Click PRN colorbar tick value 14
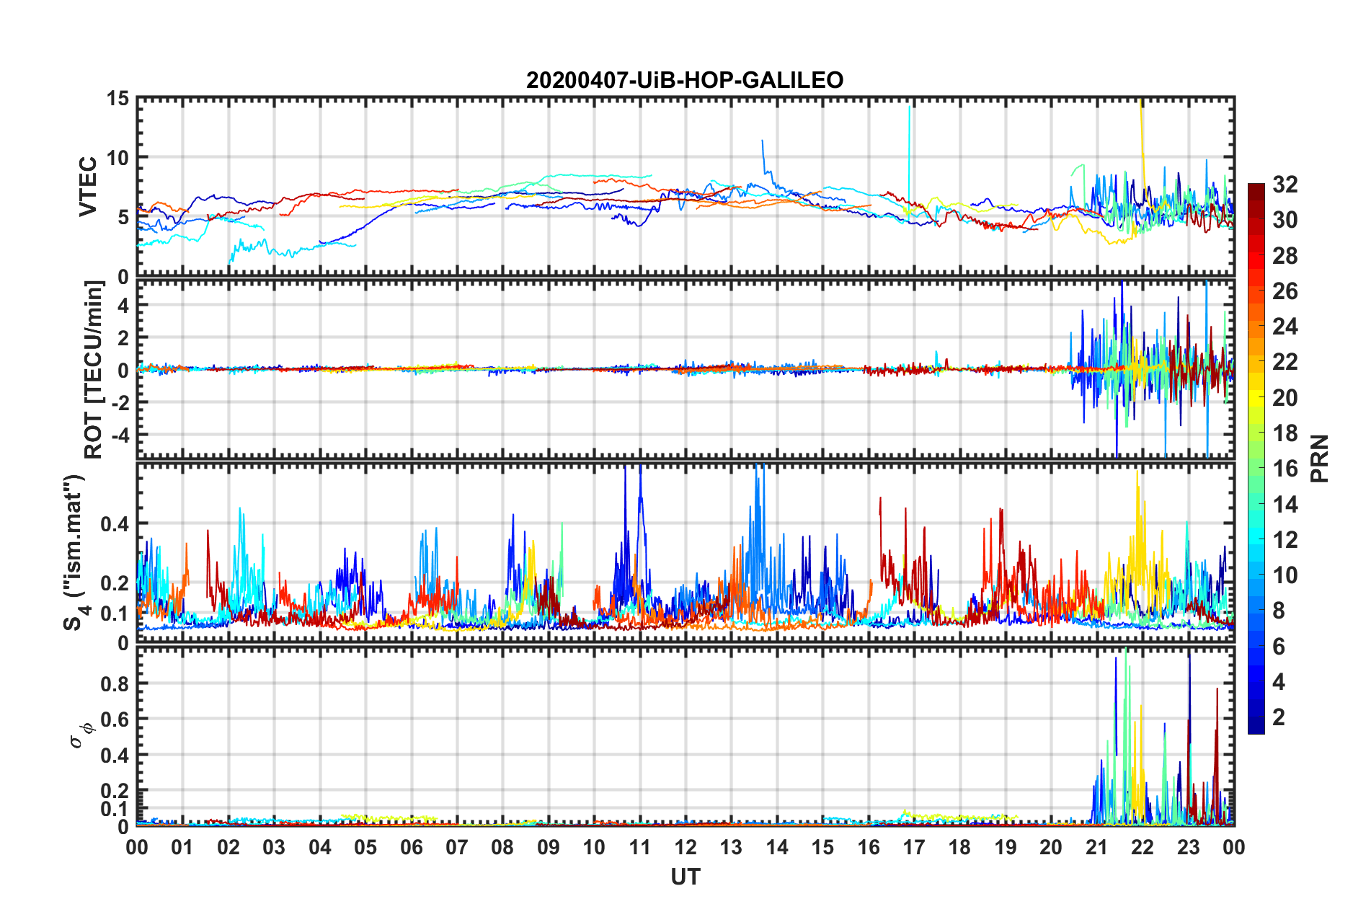 pos(1285,505)
